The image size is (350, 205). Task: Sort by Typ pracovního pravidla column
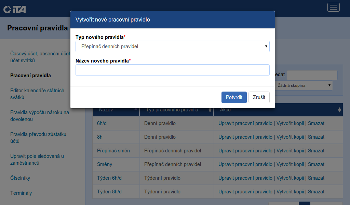[210, 110]
